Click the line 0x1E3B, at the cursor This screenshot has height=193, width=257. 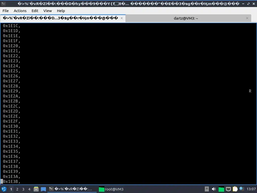click(x=12, y=181)
